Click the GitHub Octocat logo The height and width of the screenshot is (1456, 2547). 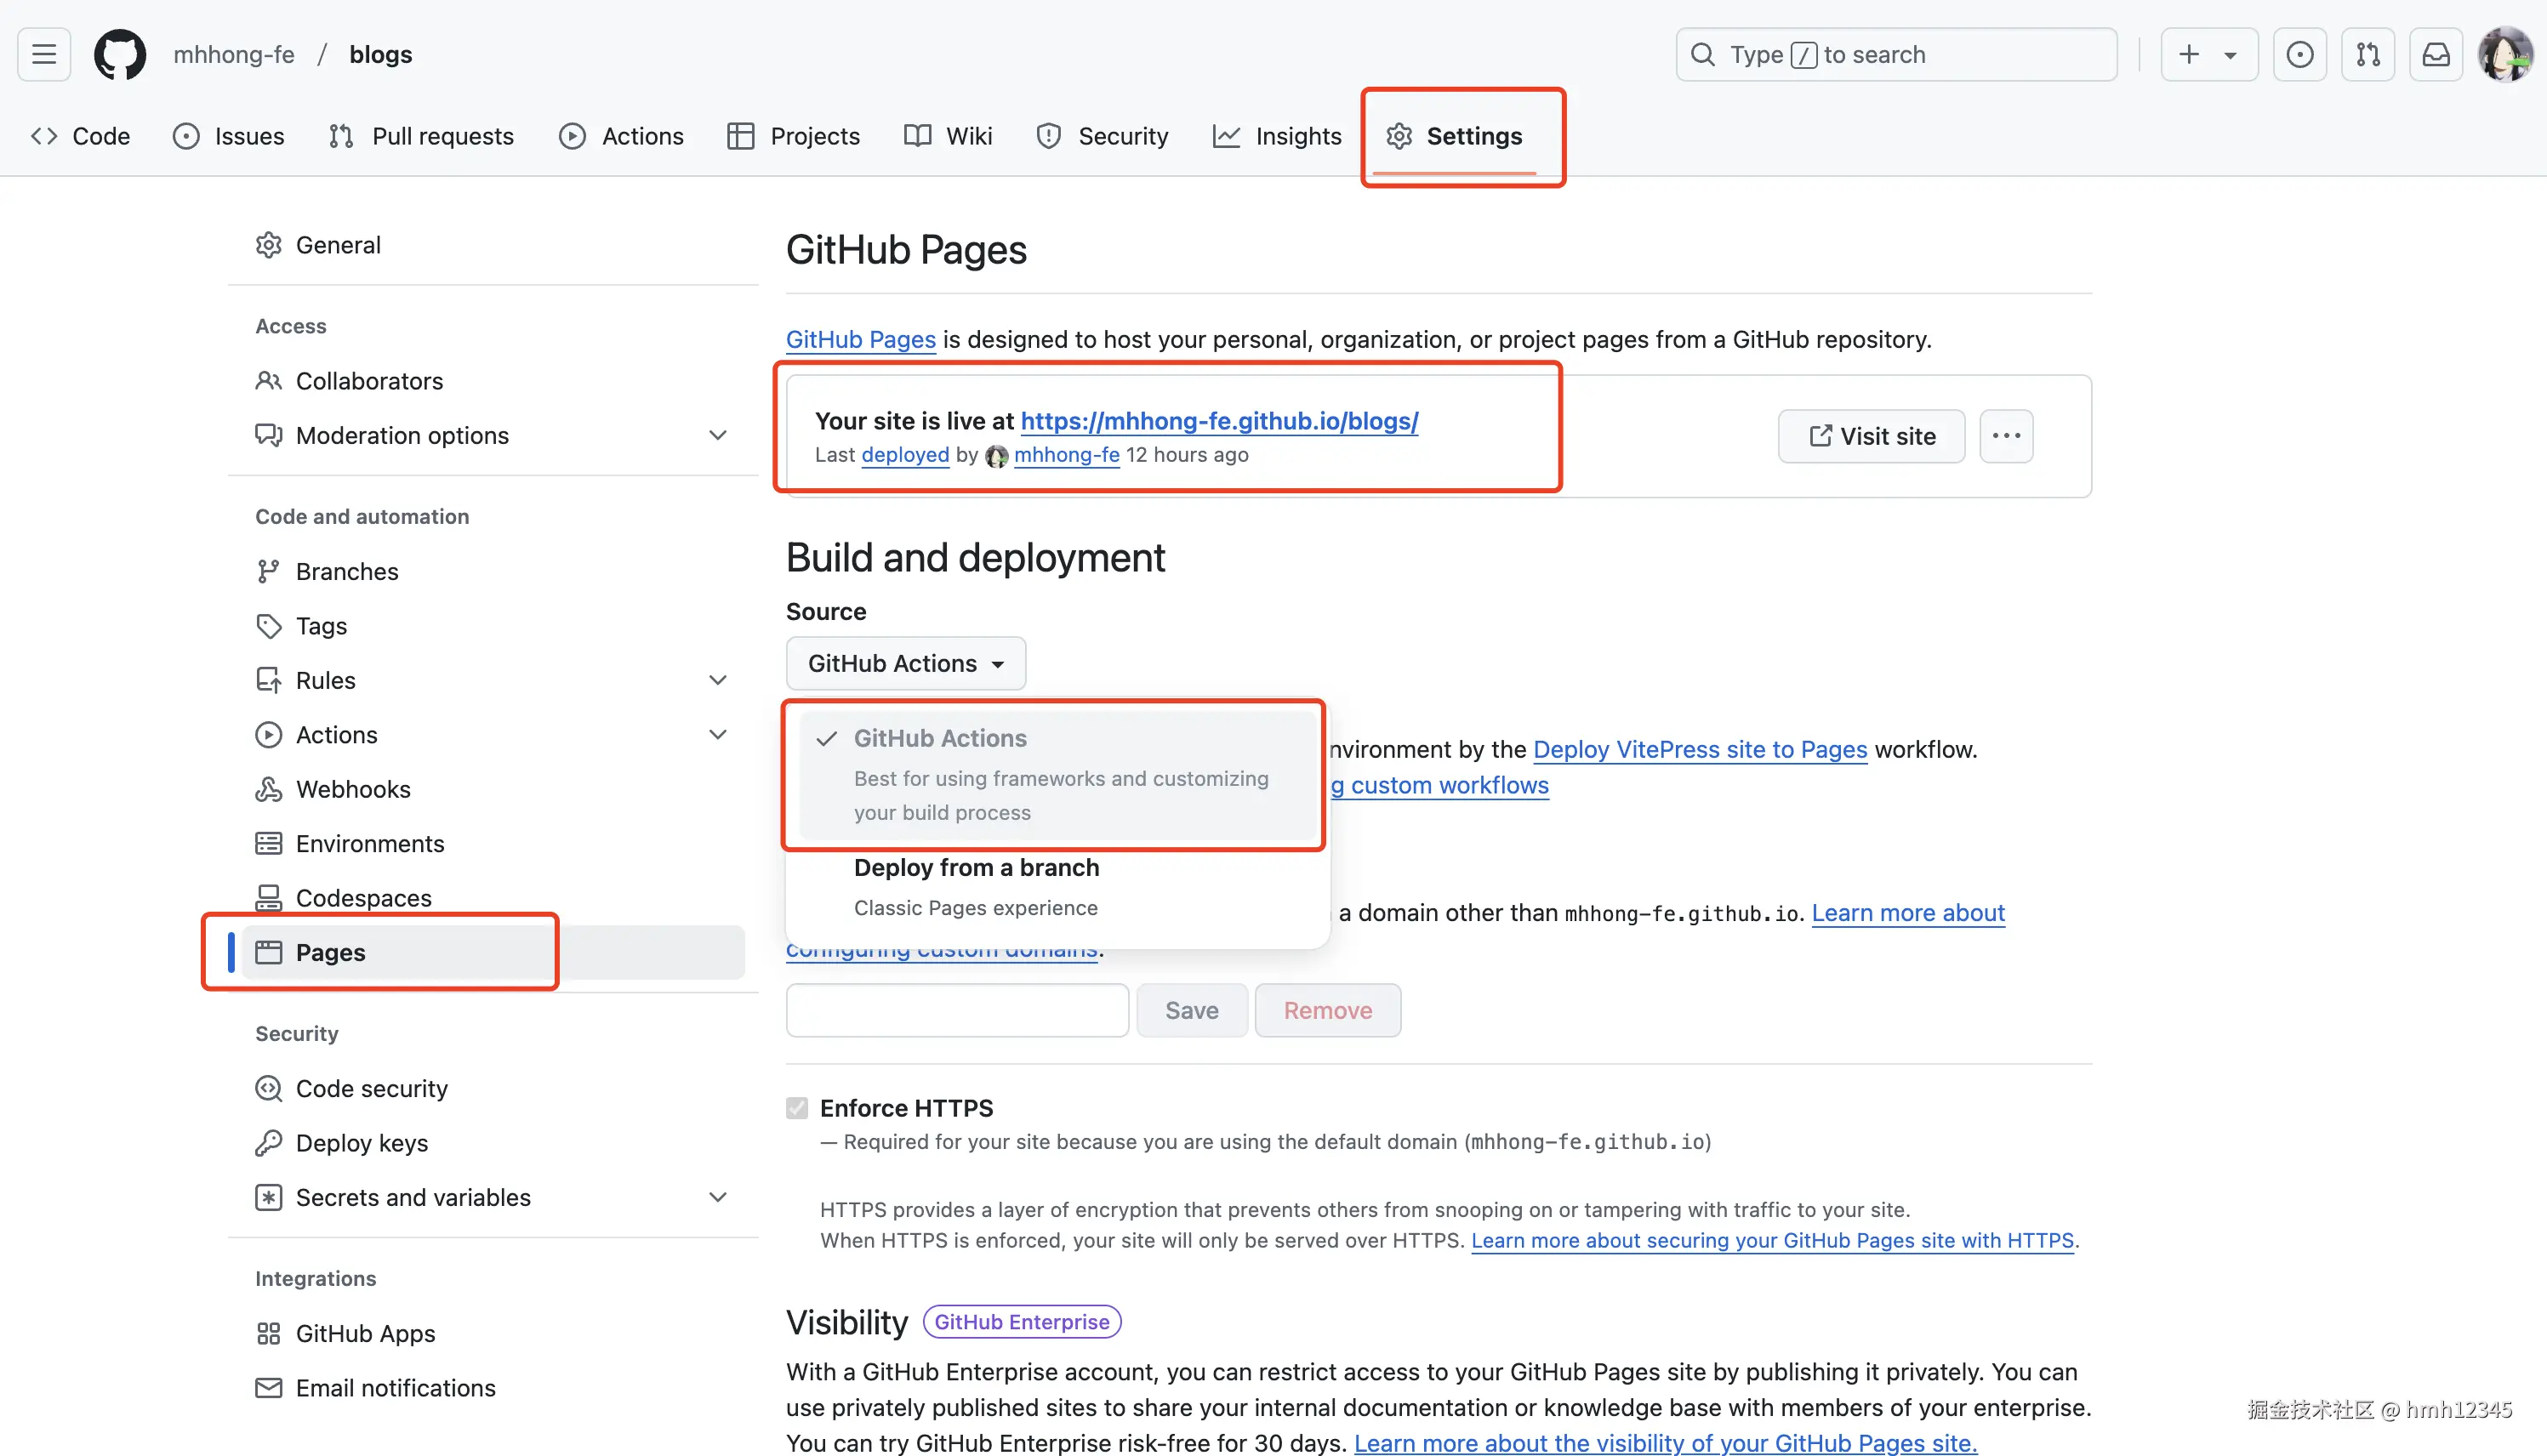[x=119, y=54]
